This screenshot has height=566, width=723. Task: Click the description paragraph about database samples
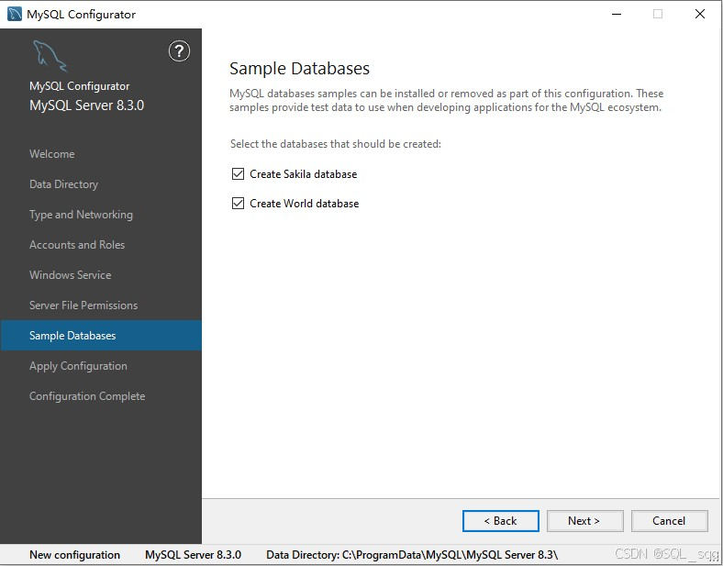pos(446,101)
